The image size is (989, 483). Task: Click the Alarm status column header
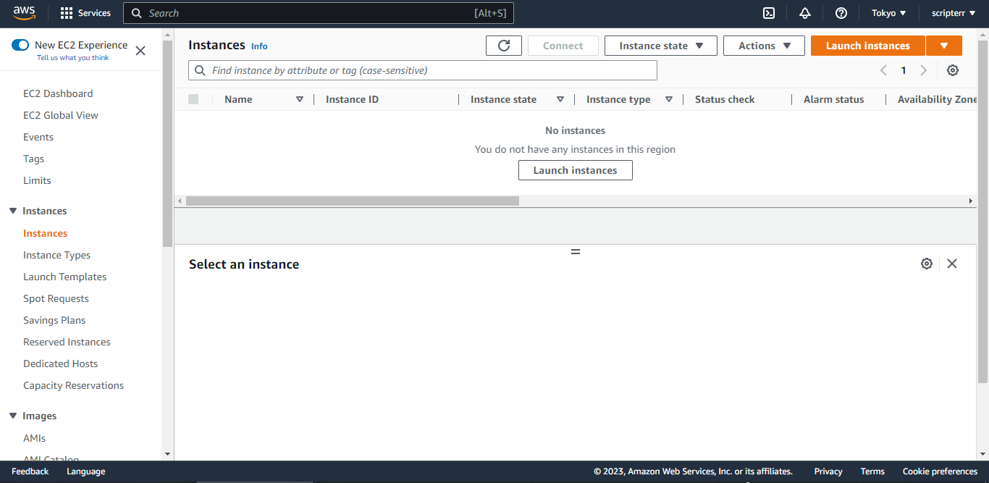coord(833,99)
